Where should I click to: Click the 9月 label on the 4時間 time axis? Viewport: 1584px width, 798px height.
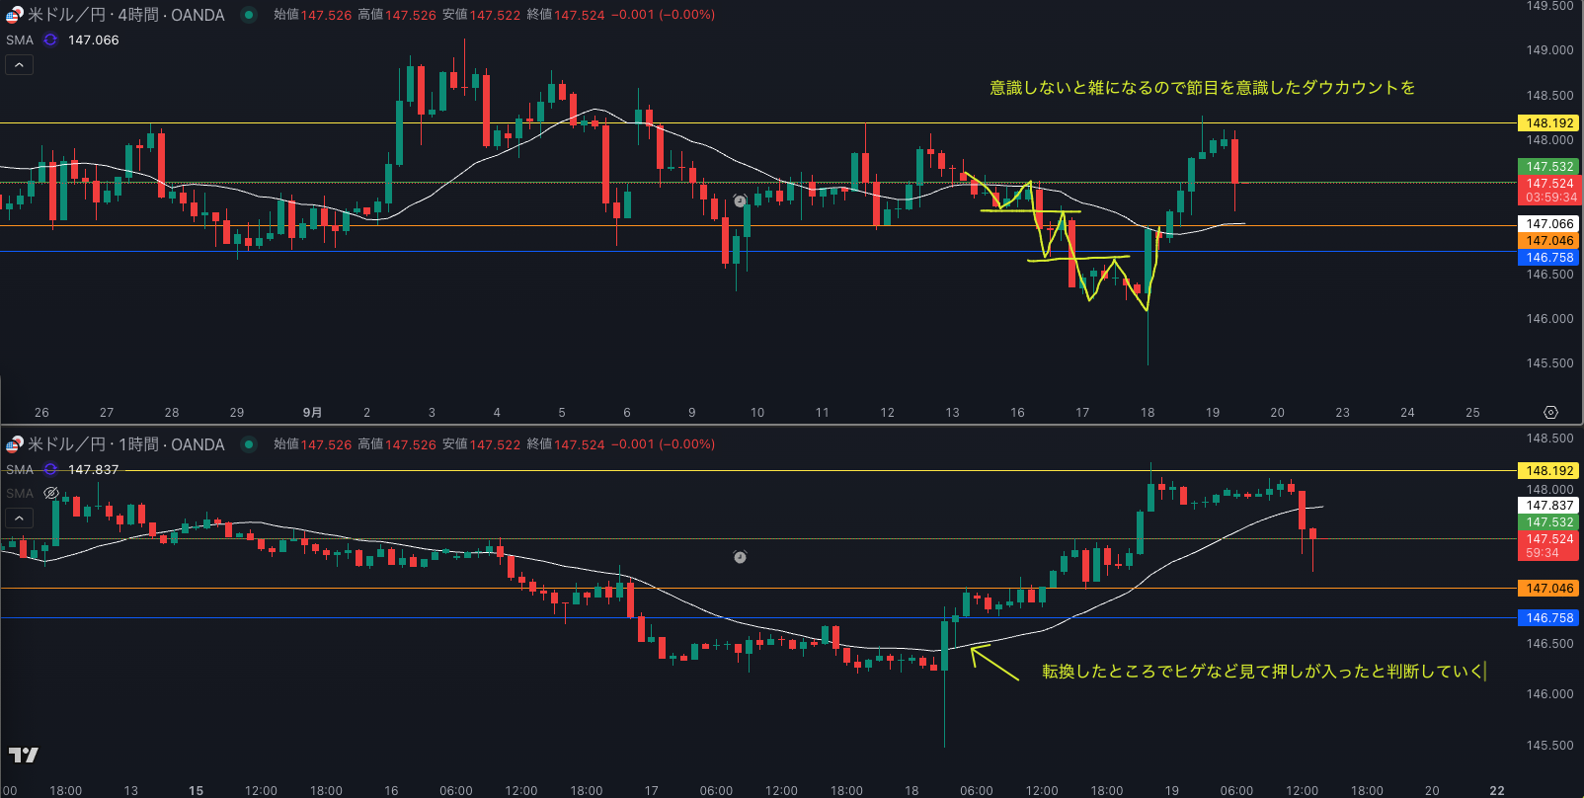[x=312, y=412]
